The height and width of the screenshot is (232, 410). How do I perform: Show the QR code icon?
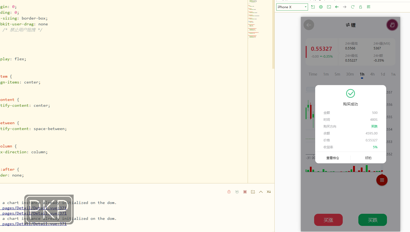click(368, 7)
